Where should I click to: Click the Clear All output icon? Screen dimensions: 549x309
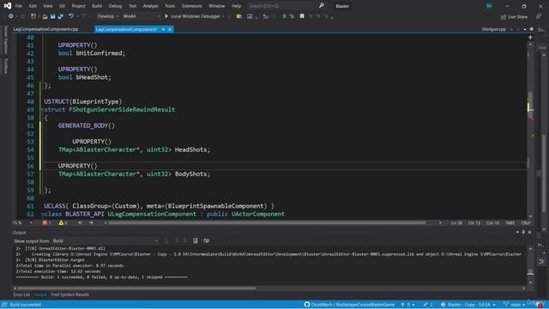(196, 240)
